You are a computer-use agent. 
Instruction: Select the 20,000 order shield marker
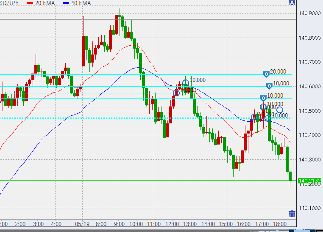click(x=266, y=74)
